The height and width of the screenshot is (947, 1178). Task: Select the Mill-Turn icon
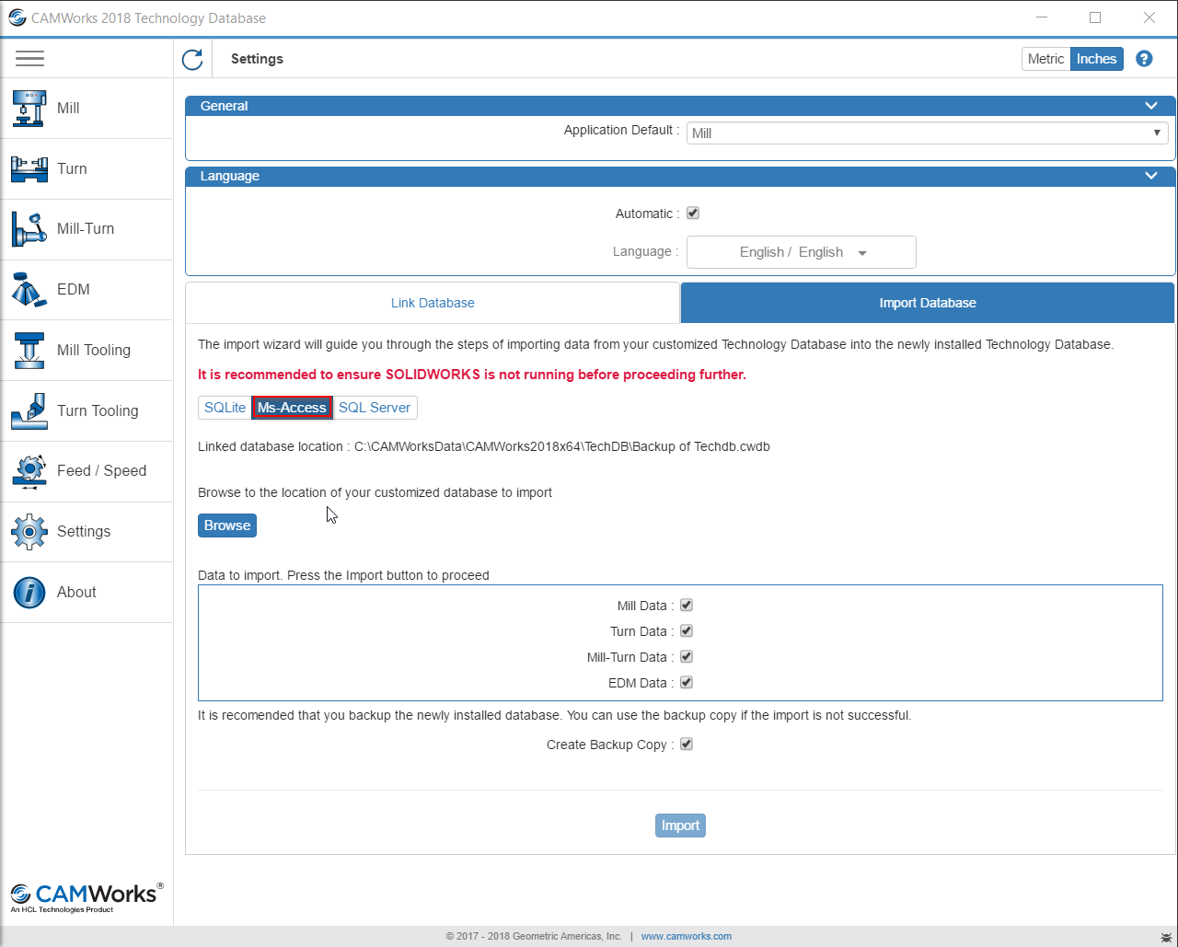[29, 229]
